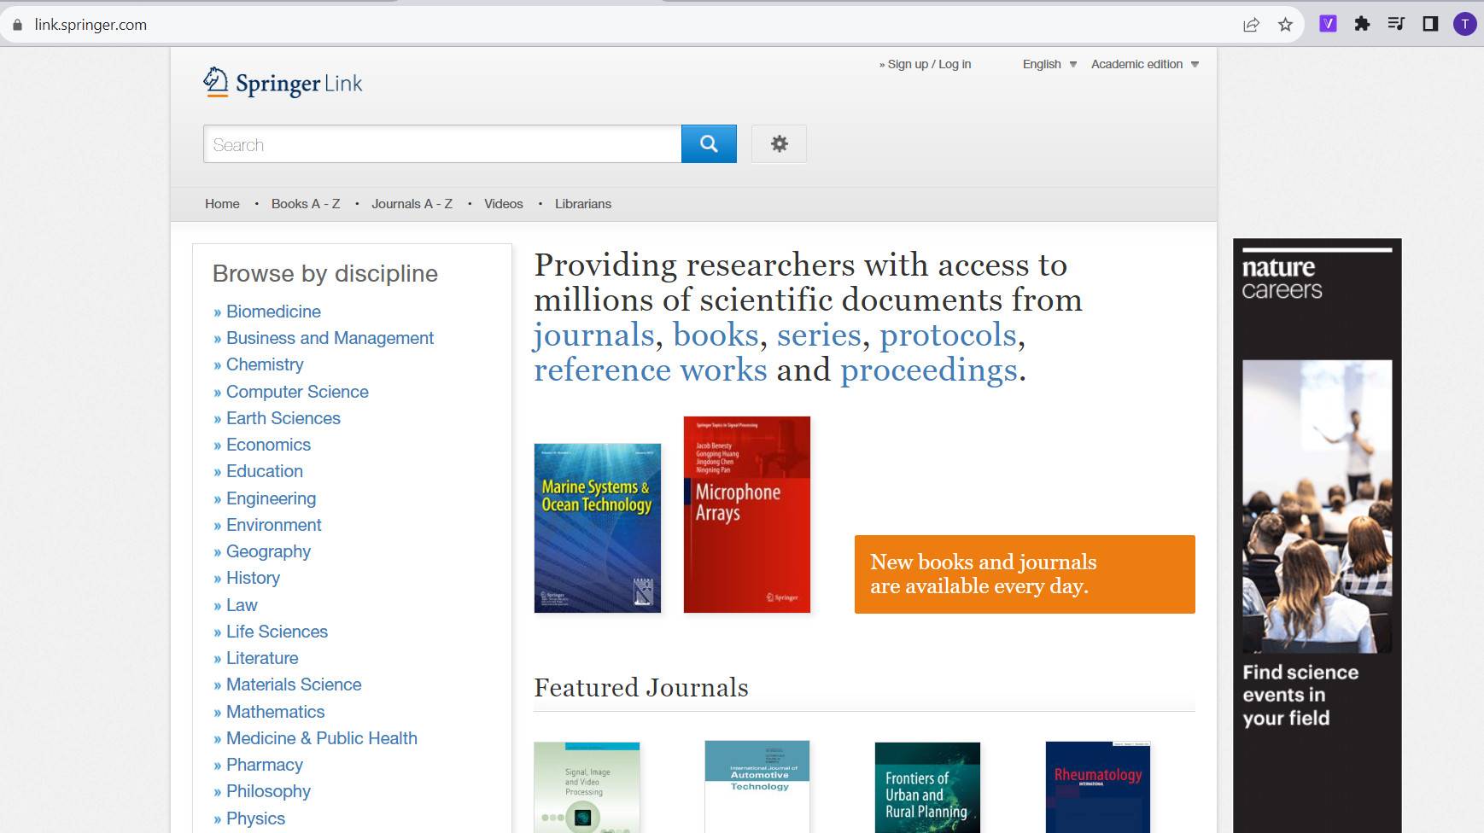Click the blue magnifier search button
This screenshot has height=833, width=1484.
tap(709, 143)
